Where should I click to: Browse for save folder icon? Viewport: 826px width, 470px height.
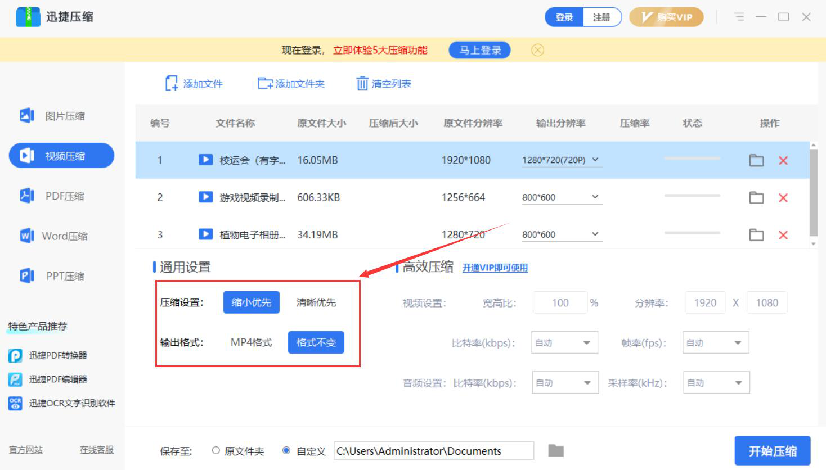click(556, 450)
